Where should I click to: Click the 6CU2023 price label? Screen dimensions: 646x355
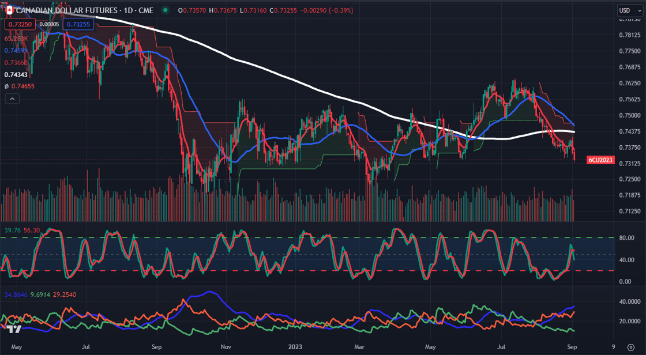point(600,160)
